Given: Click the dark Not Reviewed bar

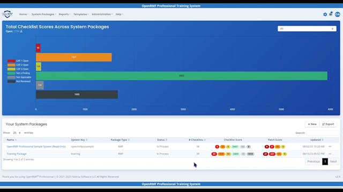Looking at the screenshot, I should tap(77, 94).
